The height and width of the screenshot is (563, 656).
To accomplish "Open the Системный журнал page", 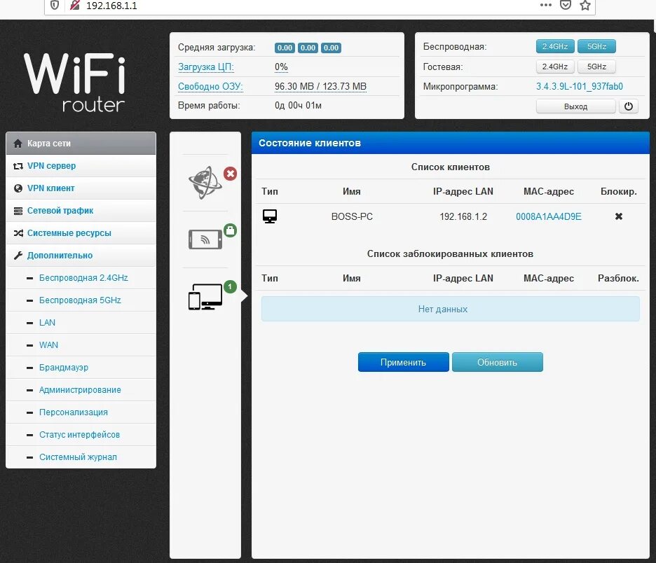I will [x=81, y=457].
